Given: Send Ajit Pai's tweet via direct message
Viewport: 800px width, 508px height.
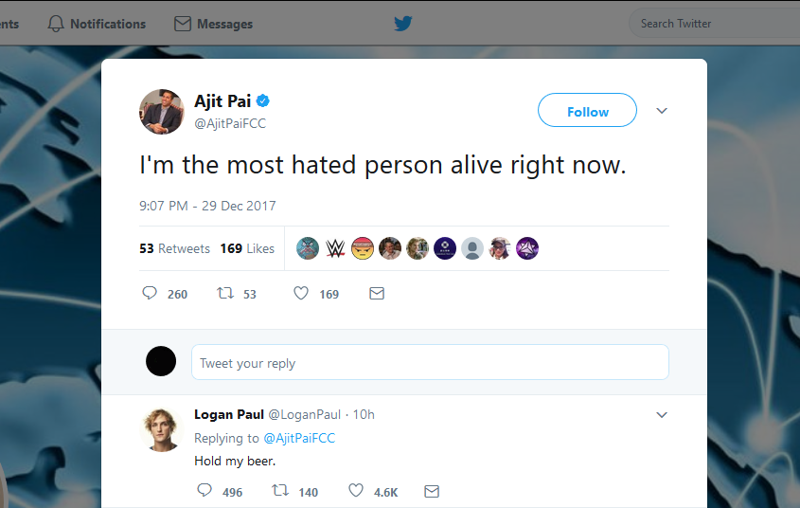Looking at the screenshot, I should pyautogui.click(x=377, y=294).
